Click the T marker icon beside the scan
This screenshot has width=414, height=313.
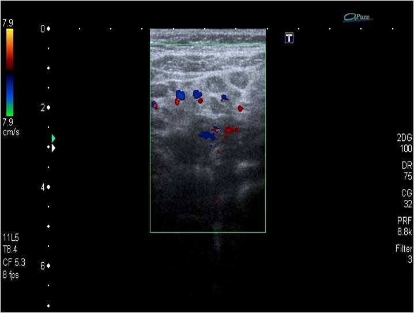point(289,38)
